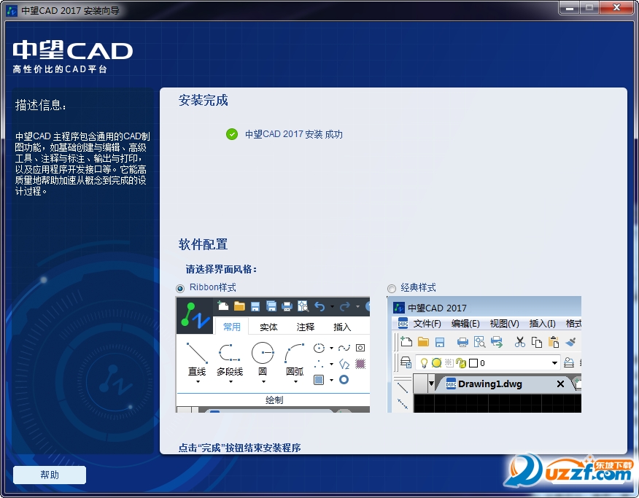
Task: Click the Match properties brush icon in classic preview
Action: click(571, 342)
